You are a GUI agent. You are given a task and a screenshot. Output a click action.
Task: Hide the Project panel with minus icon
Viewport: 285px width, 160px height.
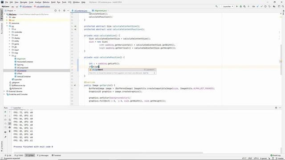(68, 11)
